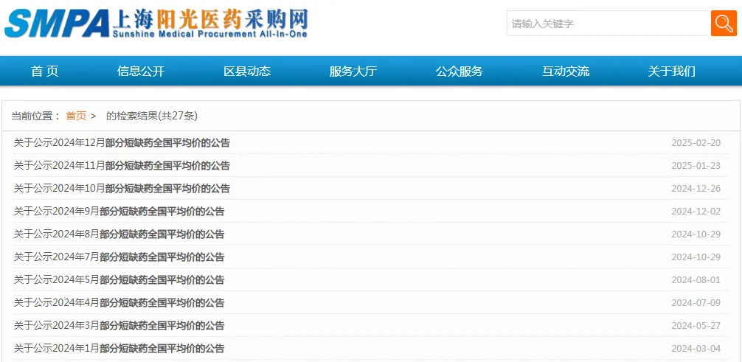Click the orange search magnifier icon

(x=723, y=23)
